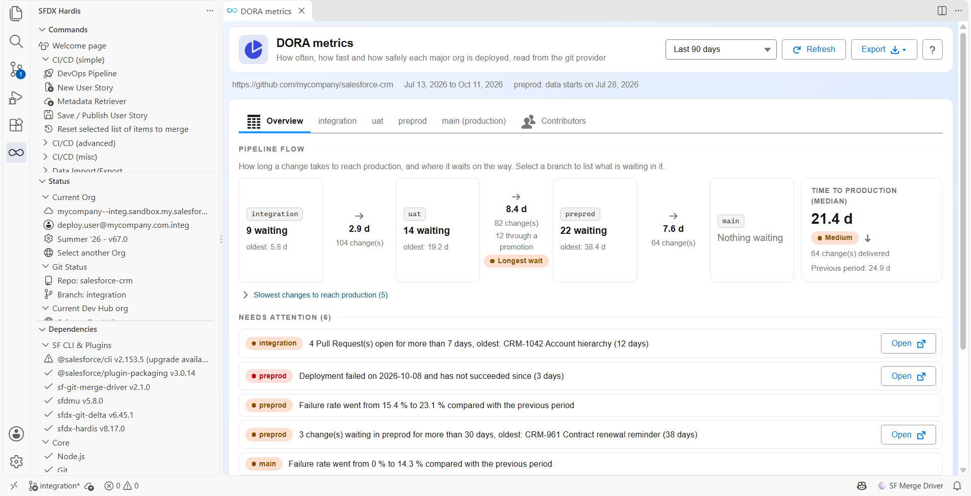Image resolution: width=971 pixels, height=496 pixels.
Task: Collapse the SF CLI & Plugins node
Action: tap(81, 345)
